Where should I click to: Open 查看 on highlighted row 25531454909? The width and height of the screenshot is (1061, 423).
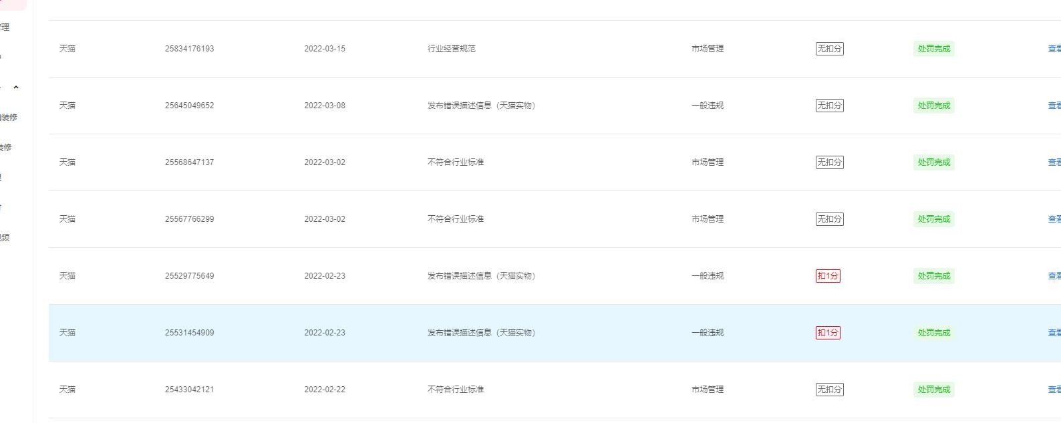1054,333
